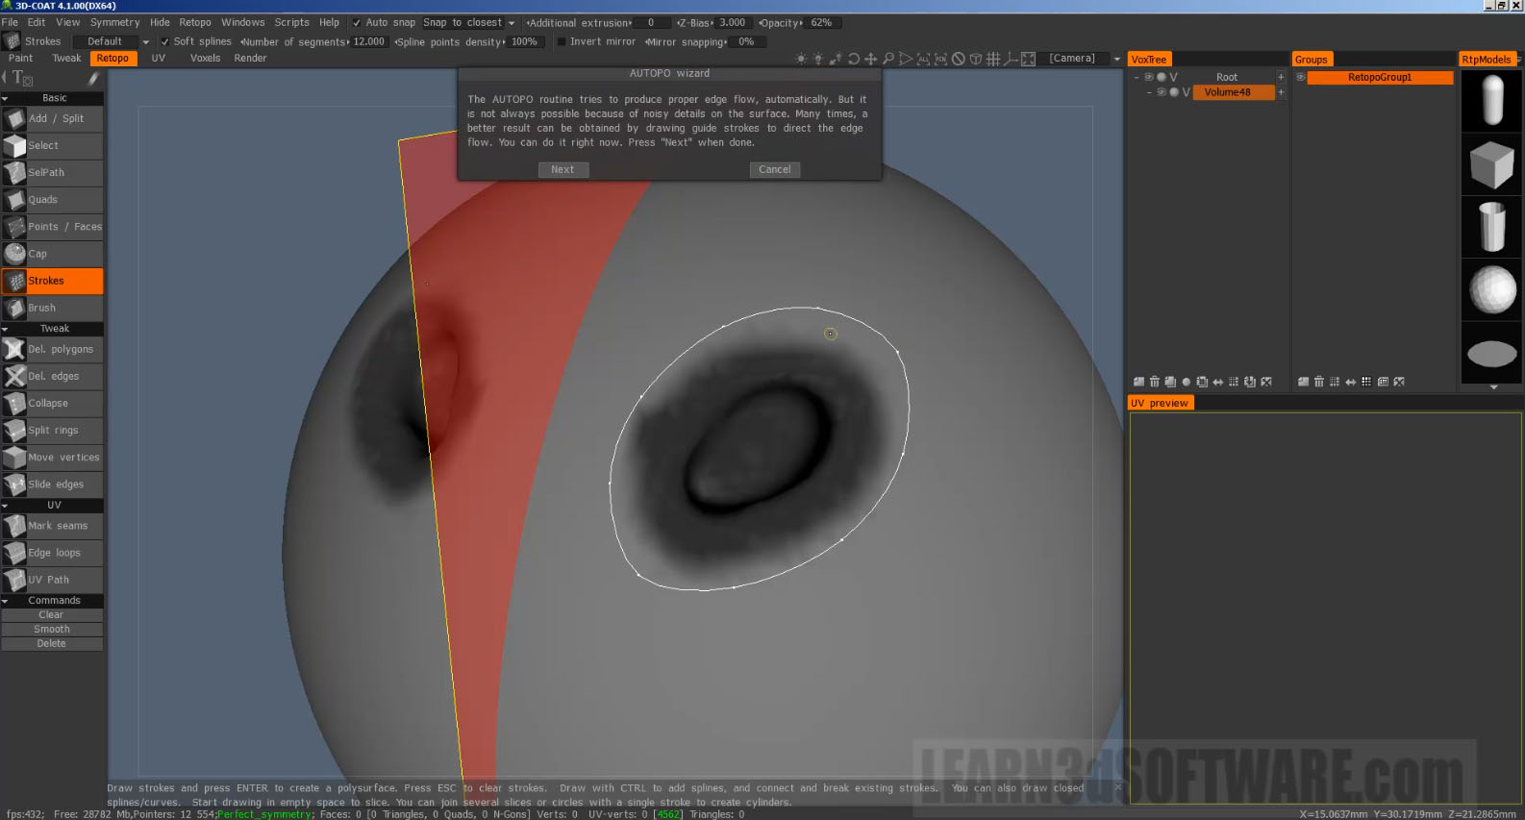The height and width of the screenshot is (820, 1525).
Task: Click the rotate camera navigation icon
Action: (x=854, y=59)
